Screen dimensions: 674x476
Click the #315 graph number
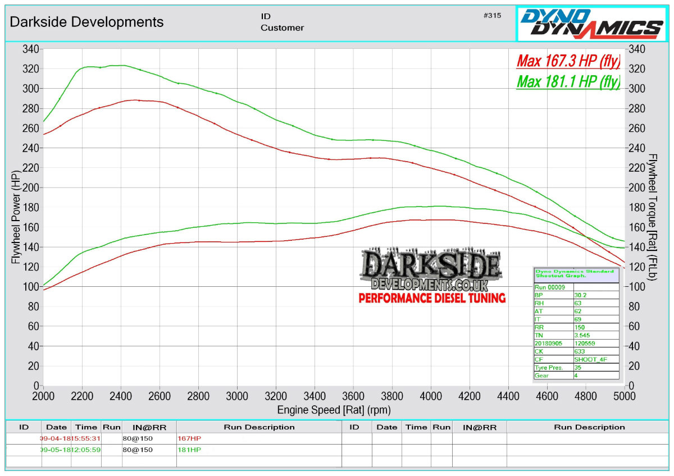coord(491,16)
